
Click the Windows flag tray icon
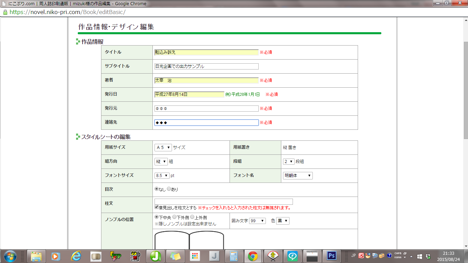coord(420,256)
